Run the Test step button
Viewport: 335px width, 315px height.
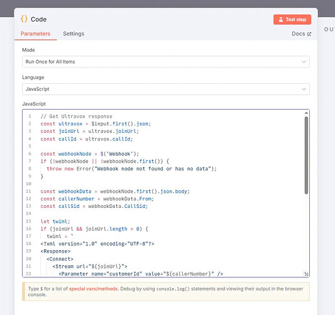point(292,20)
